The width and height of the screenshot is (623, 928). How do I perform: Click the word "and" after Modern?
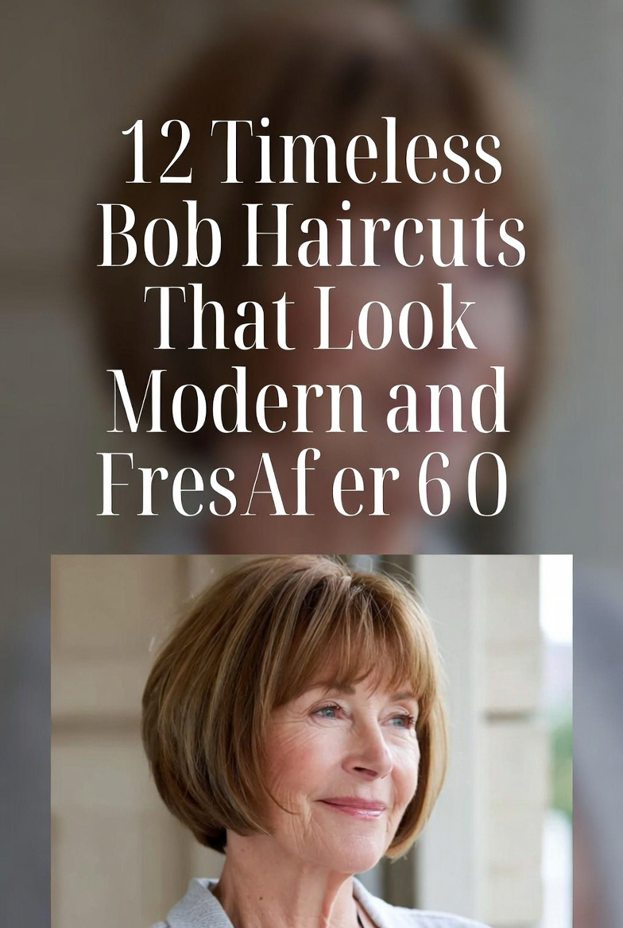pos(447,400)
